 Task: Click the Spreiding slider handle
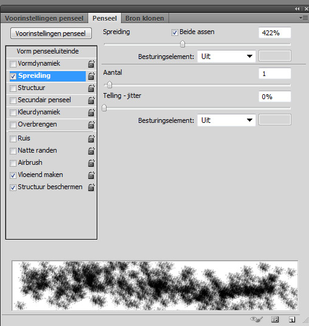pyautogui.click(x=182, y=44)
